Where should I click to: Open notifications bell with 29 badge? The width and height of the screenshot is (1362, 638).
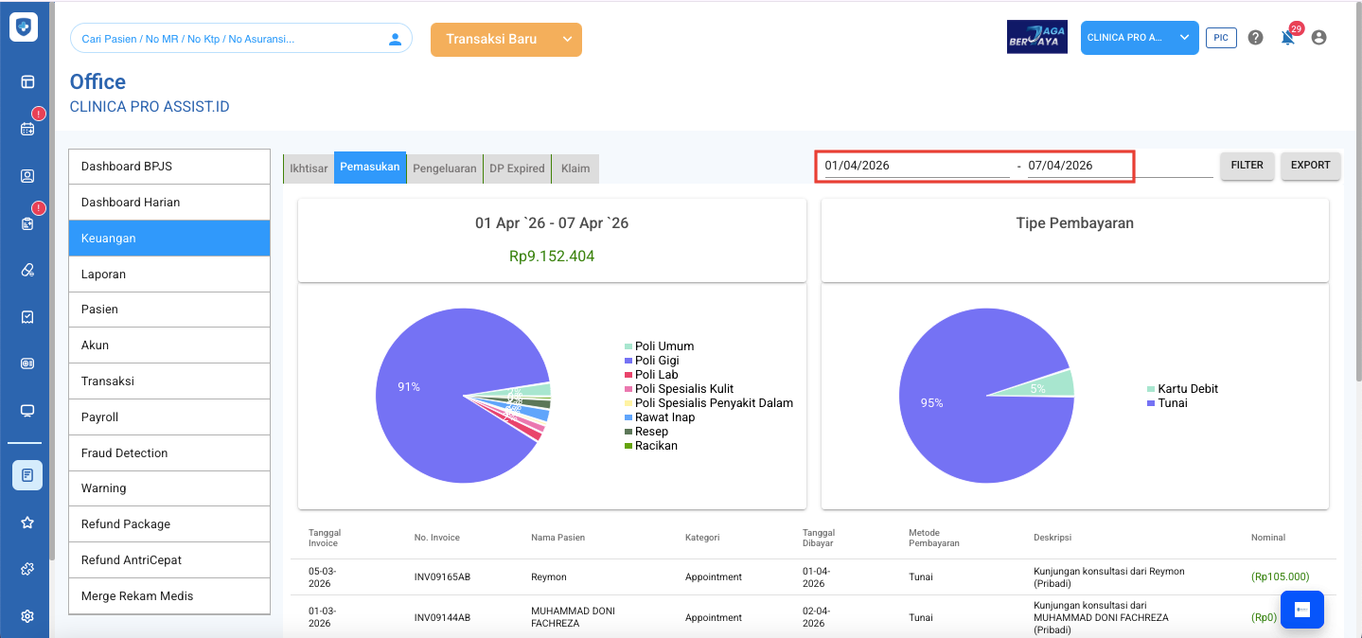pos(1287,38)
